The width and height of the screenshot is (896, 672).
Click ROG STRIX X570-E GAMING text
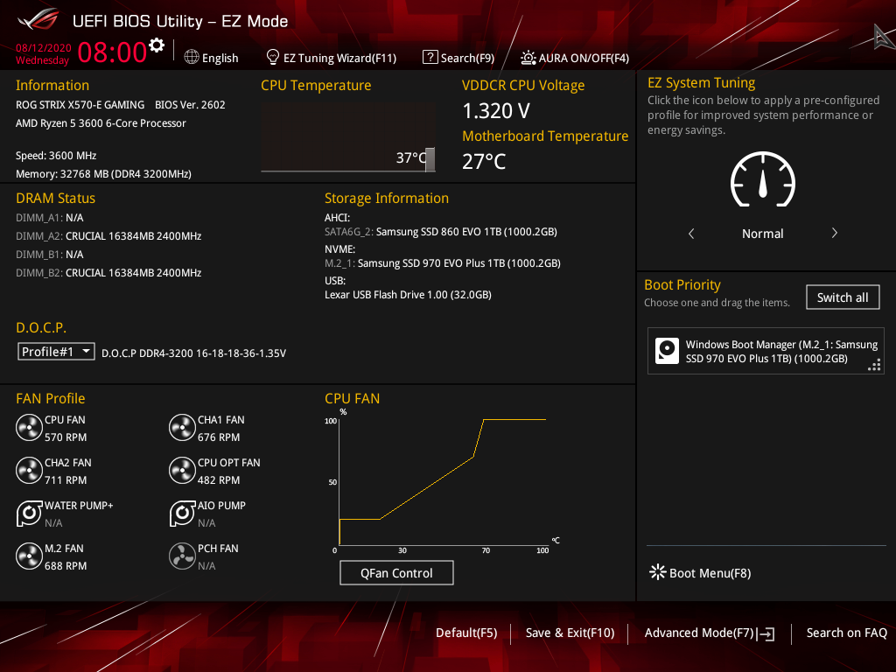80,105
